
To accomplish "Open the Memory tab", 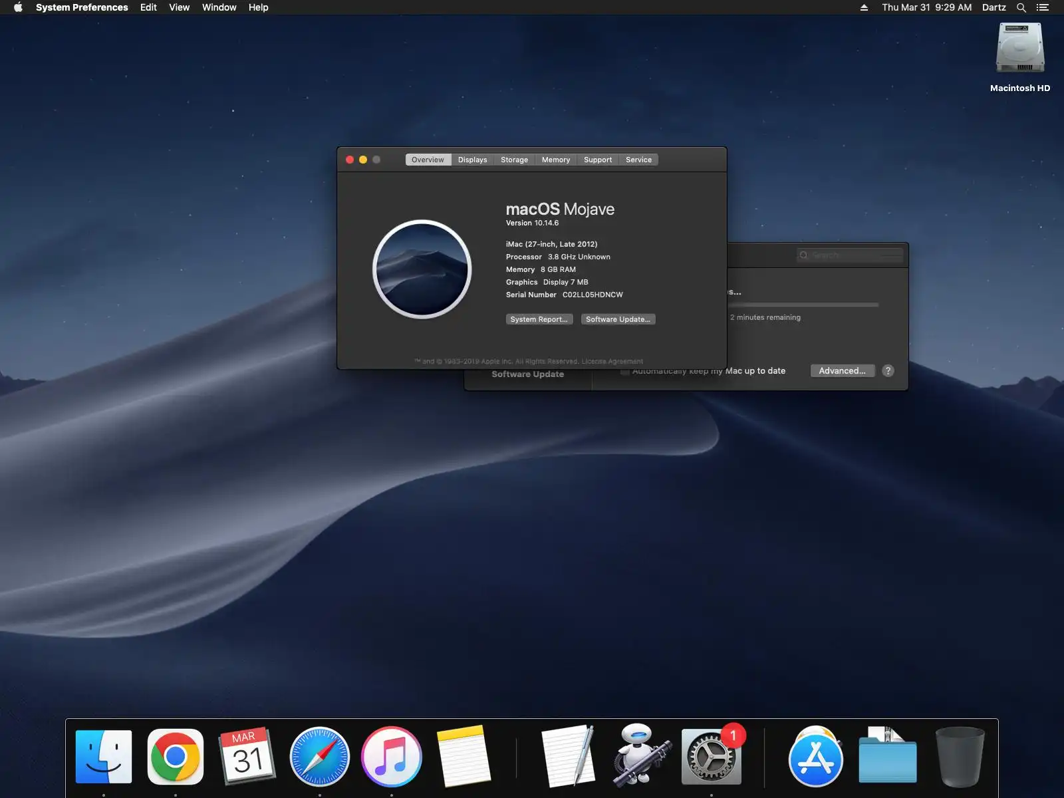I will [556, 160].
